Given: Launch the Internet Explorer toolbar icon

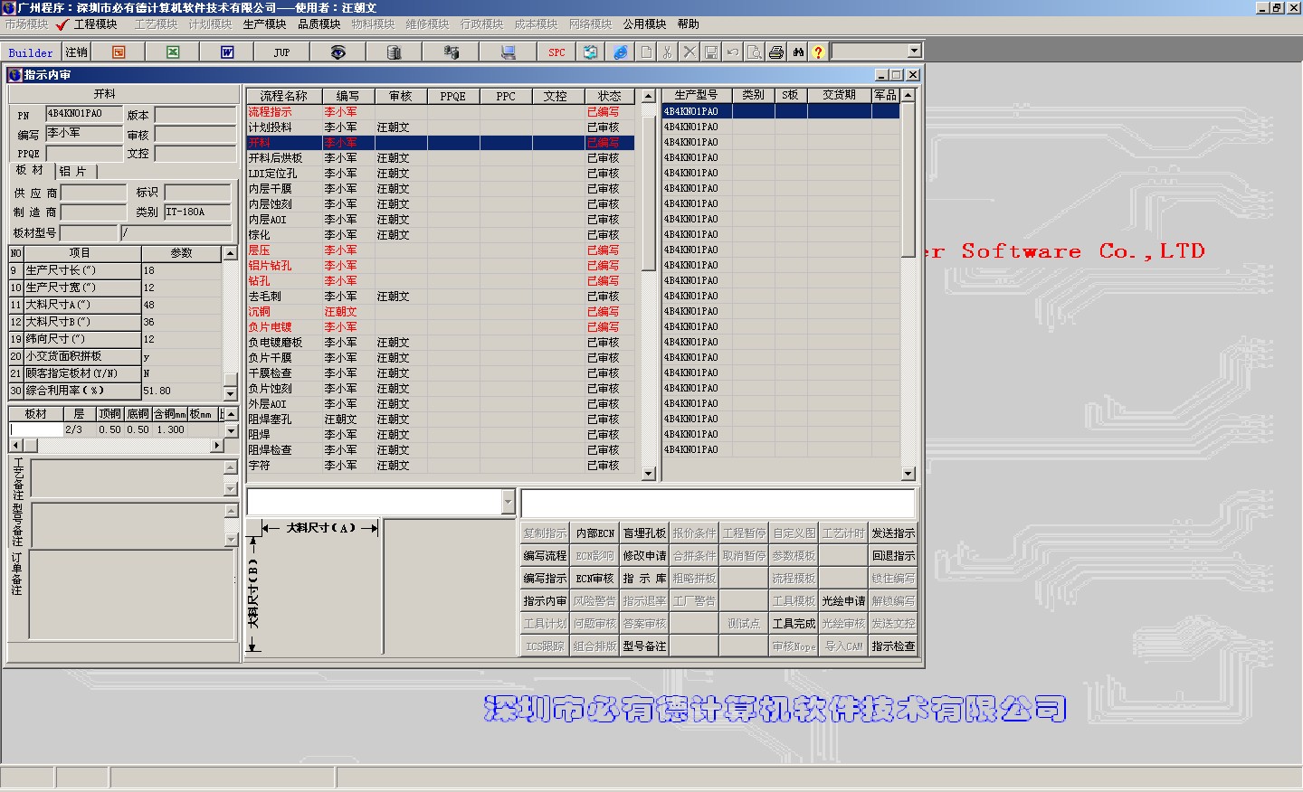Looking at the screenshot, I should pyautogui.click(x=621, y=52).
